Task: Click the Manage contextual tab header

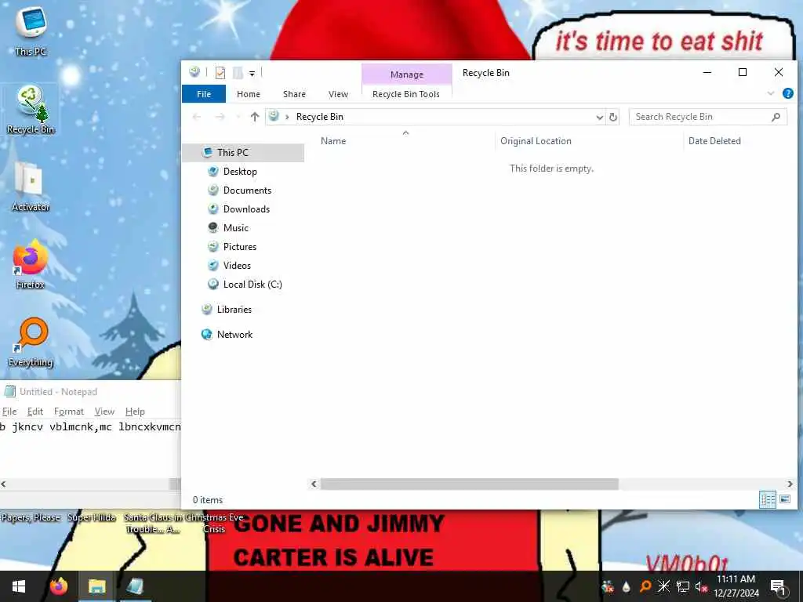Action: [x=407, y=74]
